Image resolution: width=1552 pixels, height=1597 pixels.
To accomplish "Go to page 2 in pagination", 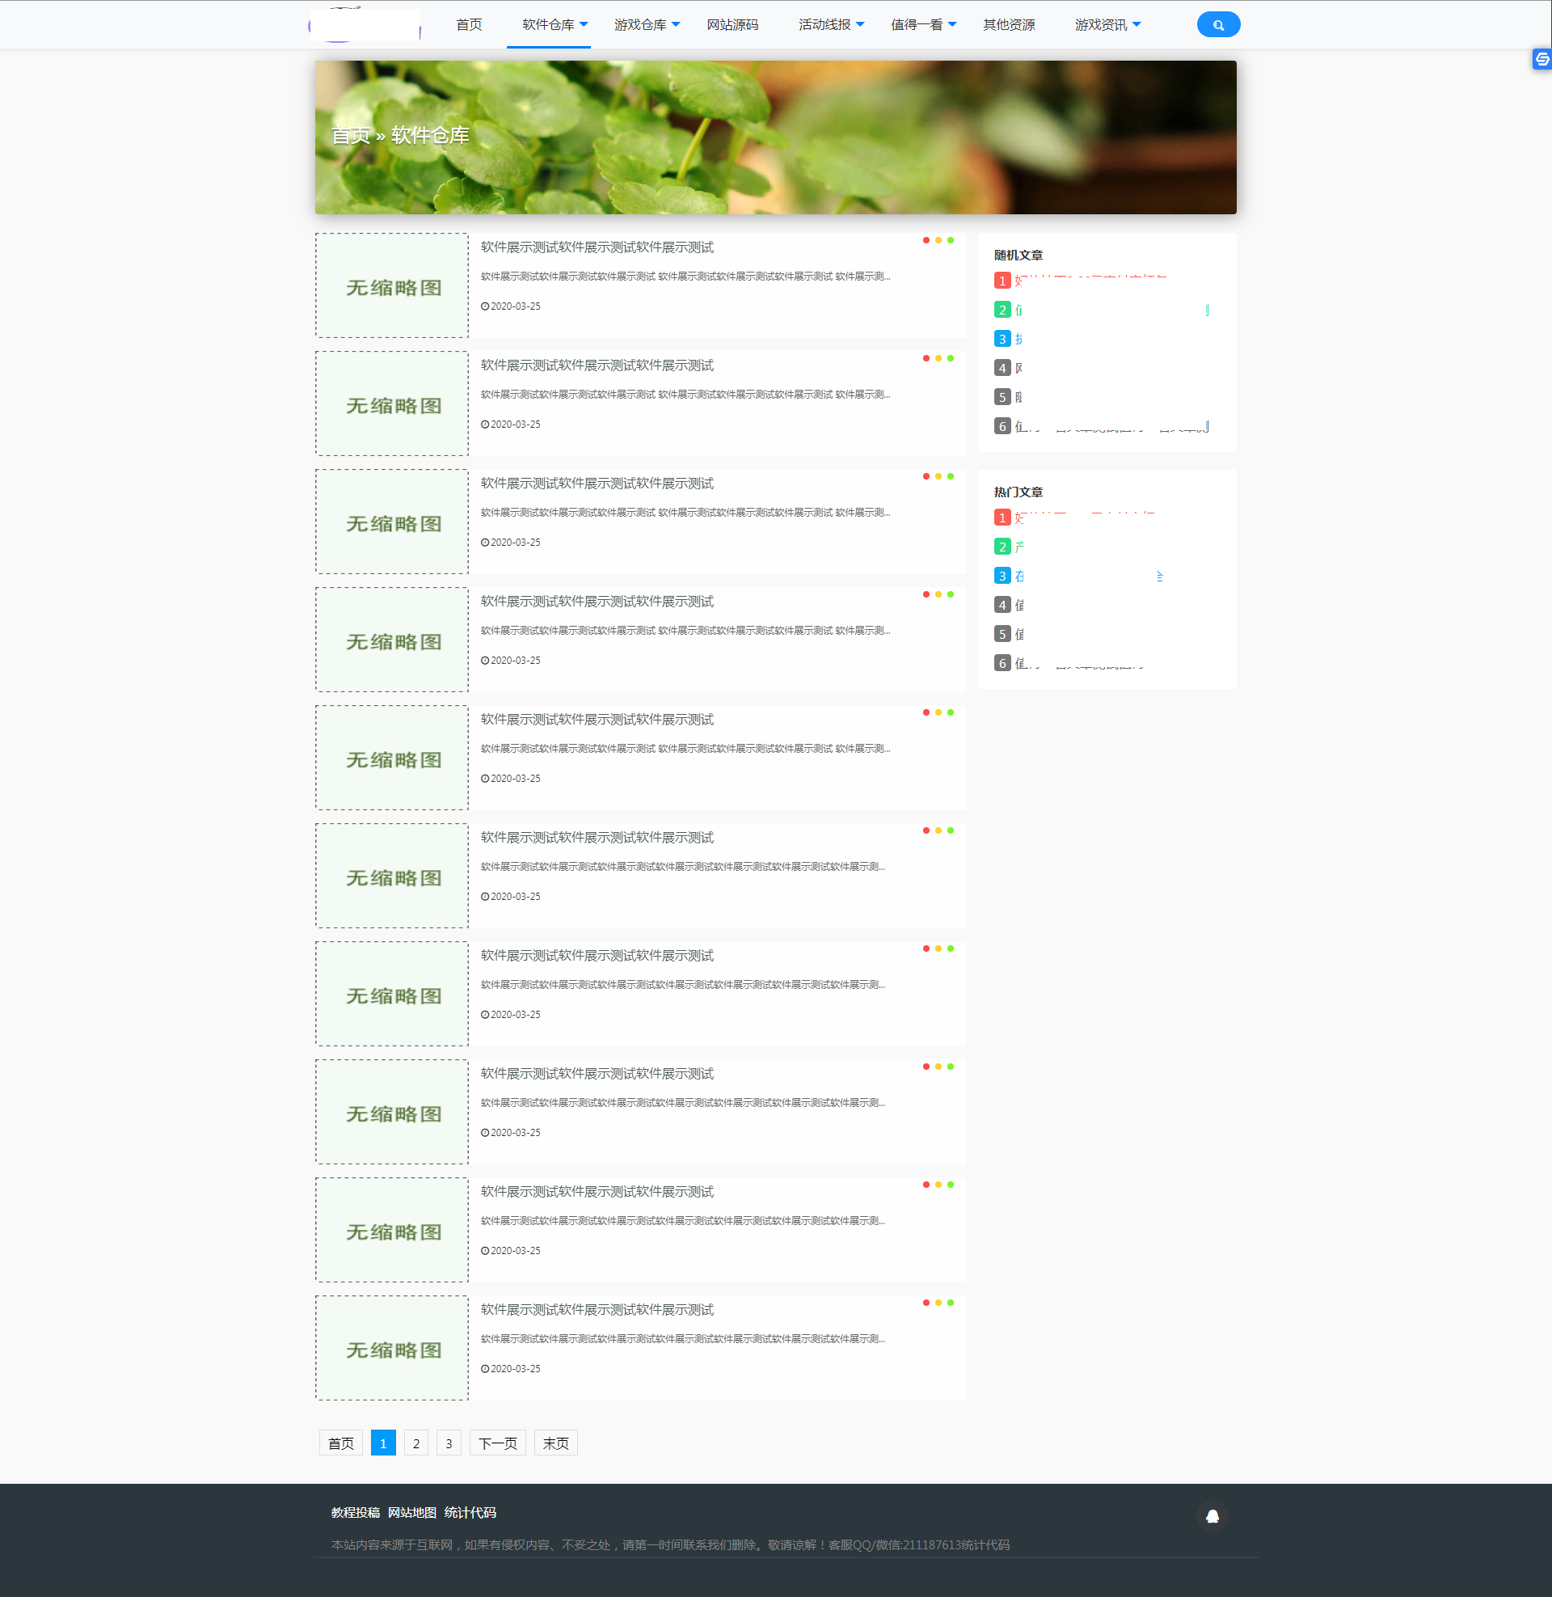I will tap(415, 1443).
